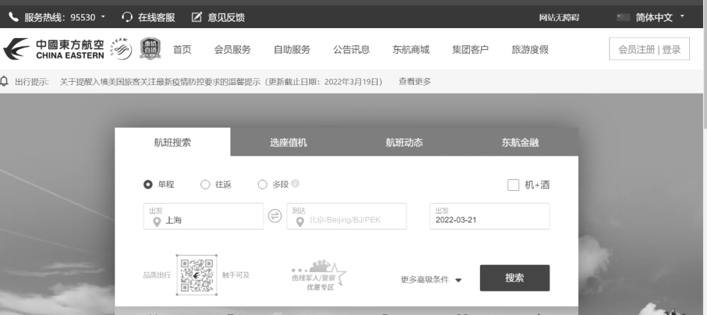Click the QR code image
The image size is (707, 315).
tap(196, 274)
